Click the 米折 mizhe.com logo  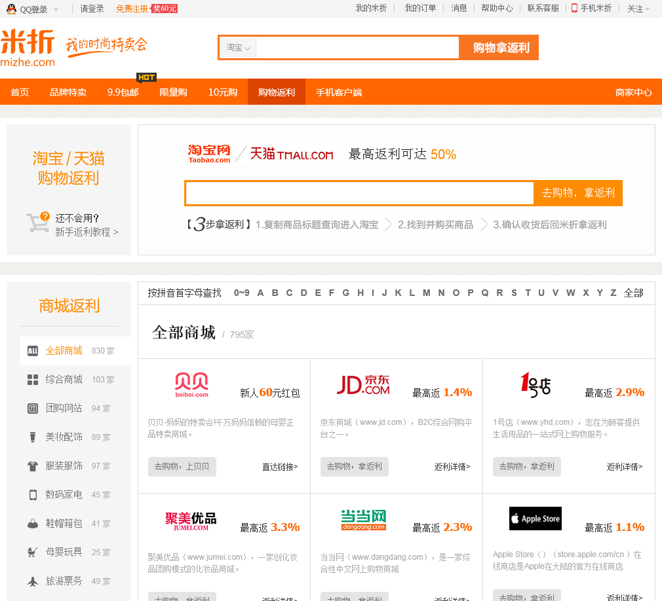28,48
